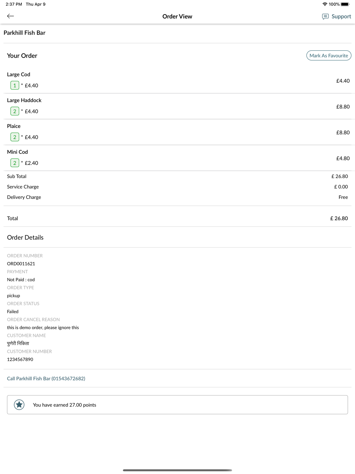Select the Parkhill Fish Bar restaurant name

[24, 33]
